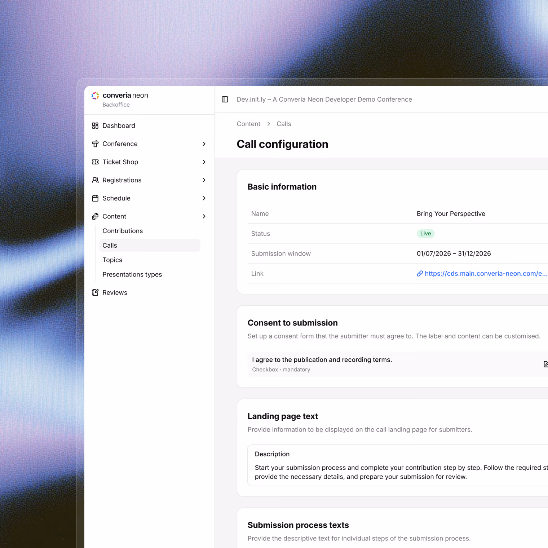548x548 pixels.
Task: Open the cds.main.converia-neon.com call link
Action: 486,274
